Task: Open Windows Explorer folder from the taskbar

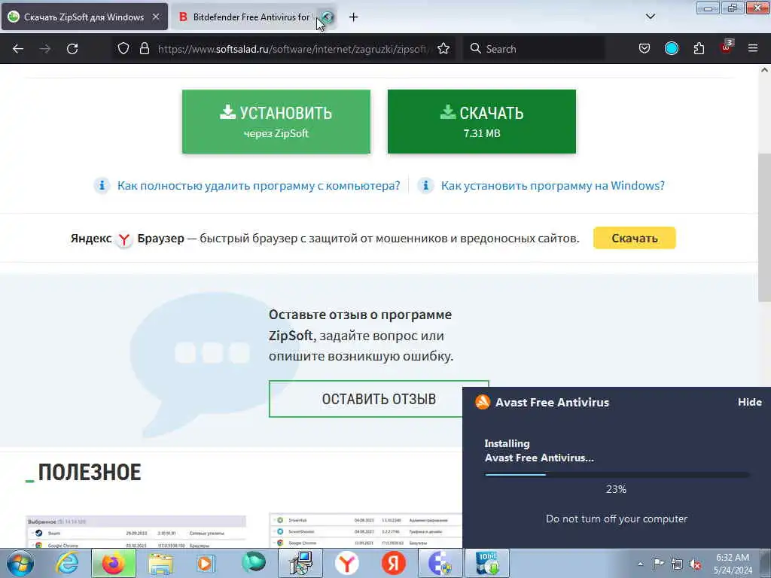Action: click(161, 563)
